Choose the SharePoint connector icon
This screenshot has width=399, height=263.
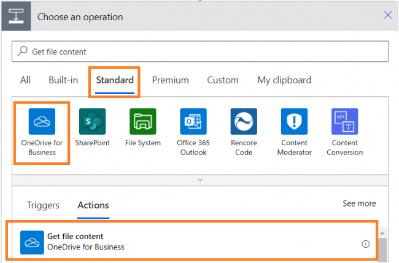pyautogui.click(x=92, y=121)
